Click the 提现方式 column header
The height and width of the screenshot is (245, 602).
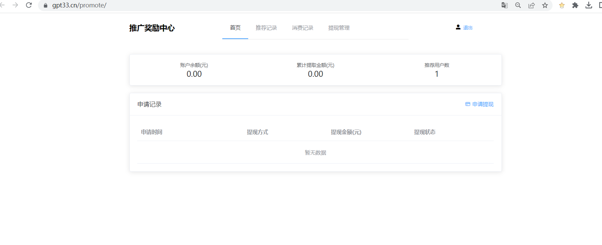point(258,132)
